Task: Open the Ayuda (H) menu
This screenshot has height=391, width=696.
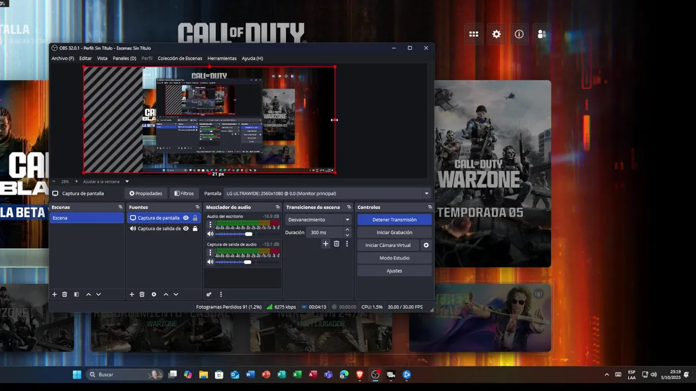Action: click(252, 58)
